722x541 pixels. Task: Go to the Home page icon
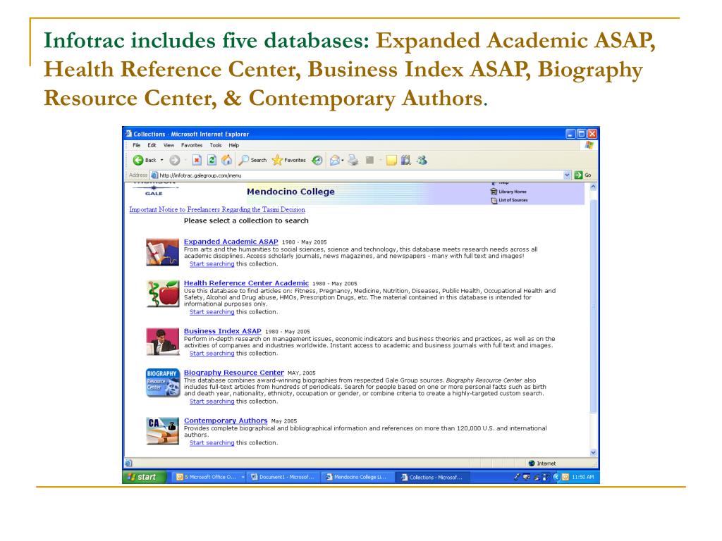(x=226, y=160)
